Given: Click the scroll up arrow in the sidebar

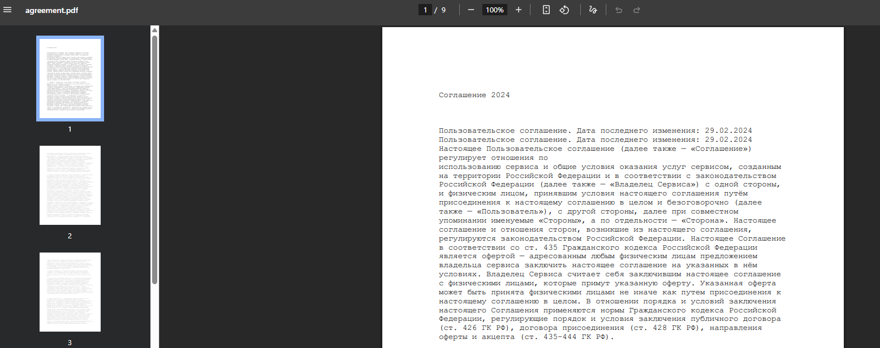Looking at the screenshot, I should click(x=154, y=30).
